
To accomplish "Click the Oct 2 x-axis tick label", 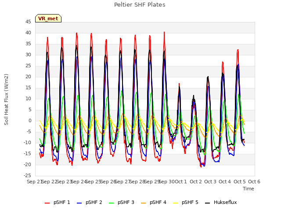I will click(196, 182).
